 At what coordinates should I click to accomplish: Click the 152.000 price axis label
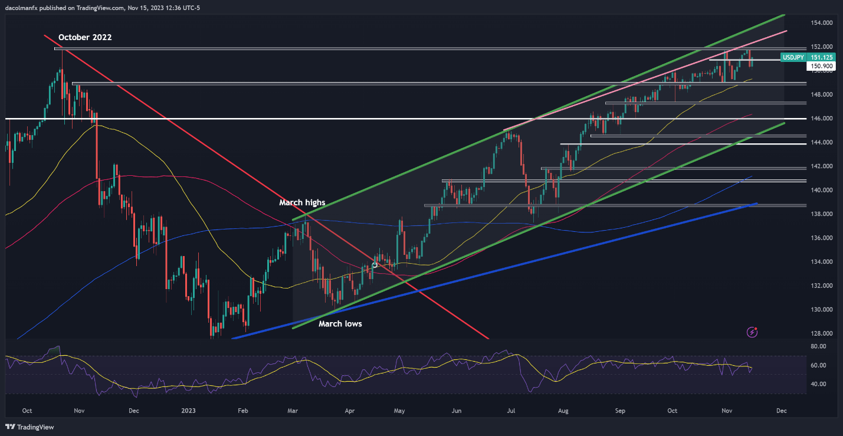coord(822,47)
